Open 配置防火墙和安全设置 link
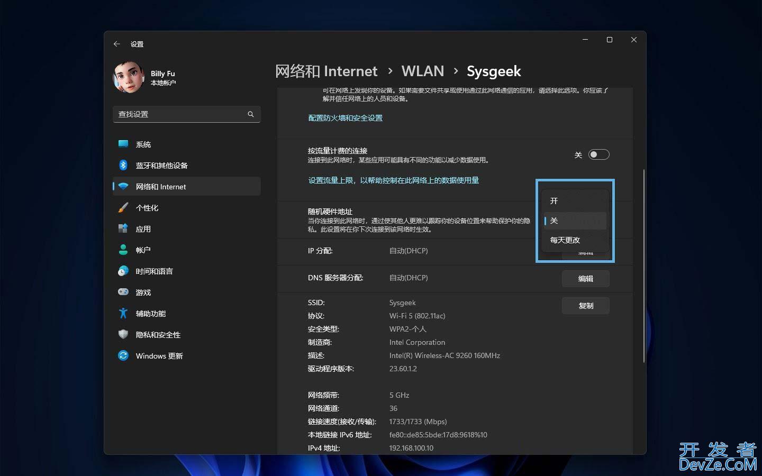This screenshot has width=762, height=476. [x=345, y=118]
